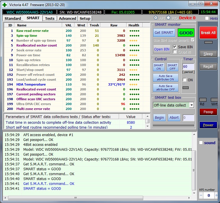Enable the Hints checkbox

pos(207,18)
